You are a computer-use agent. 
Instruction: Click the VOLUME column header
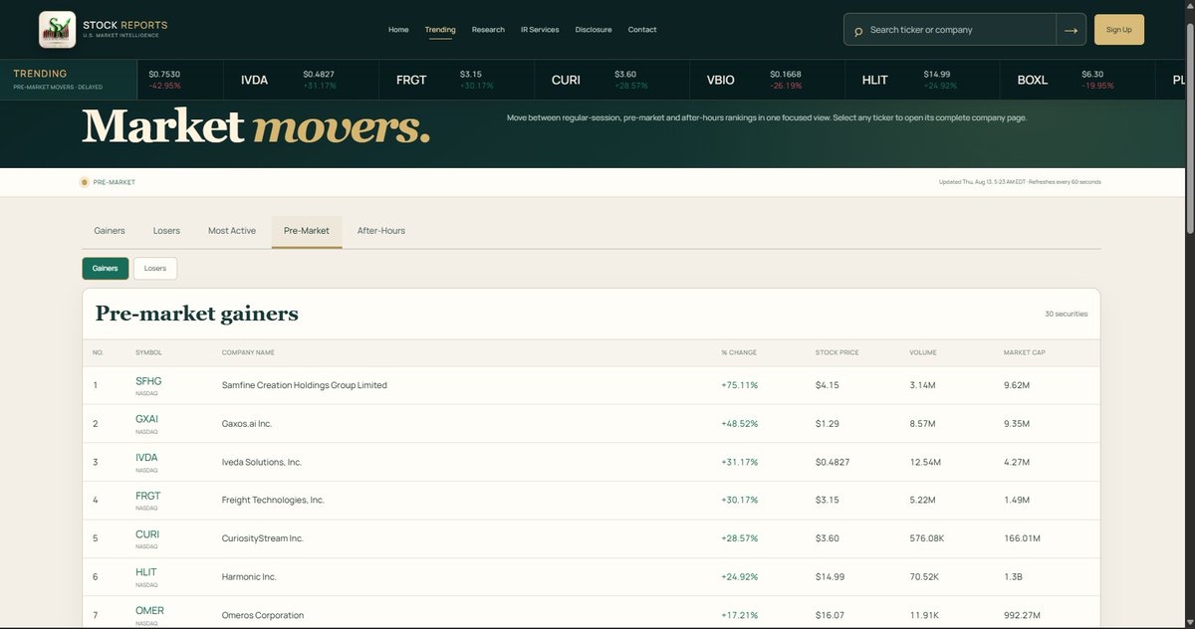coord(922,352)
